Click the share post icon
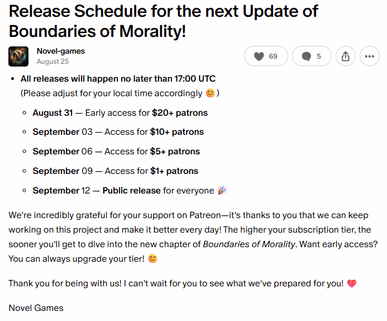Viewport: 387px width, 321px height. click(x=346, y=56)
